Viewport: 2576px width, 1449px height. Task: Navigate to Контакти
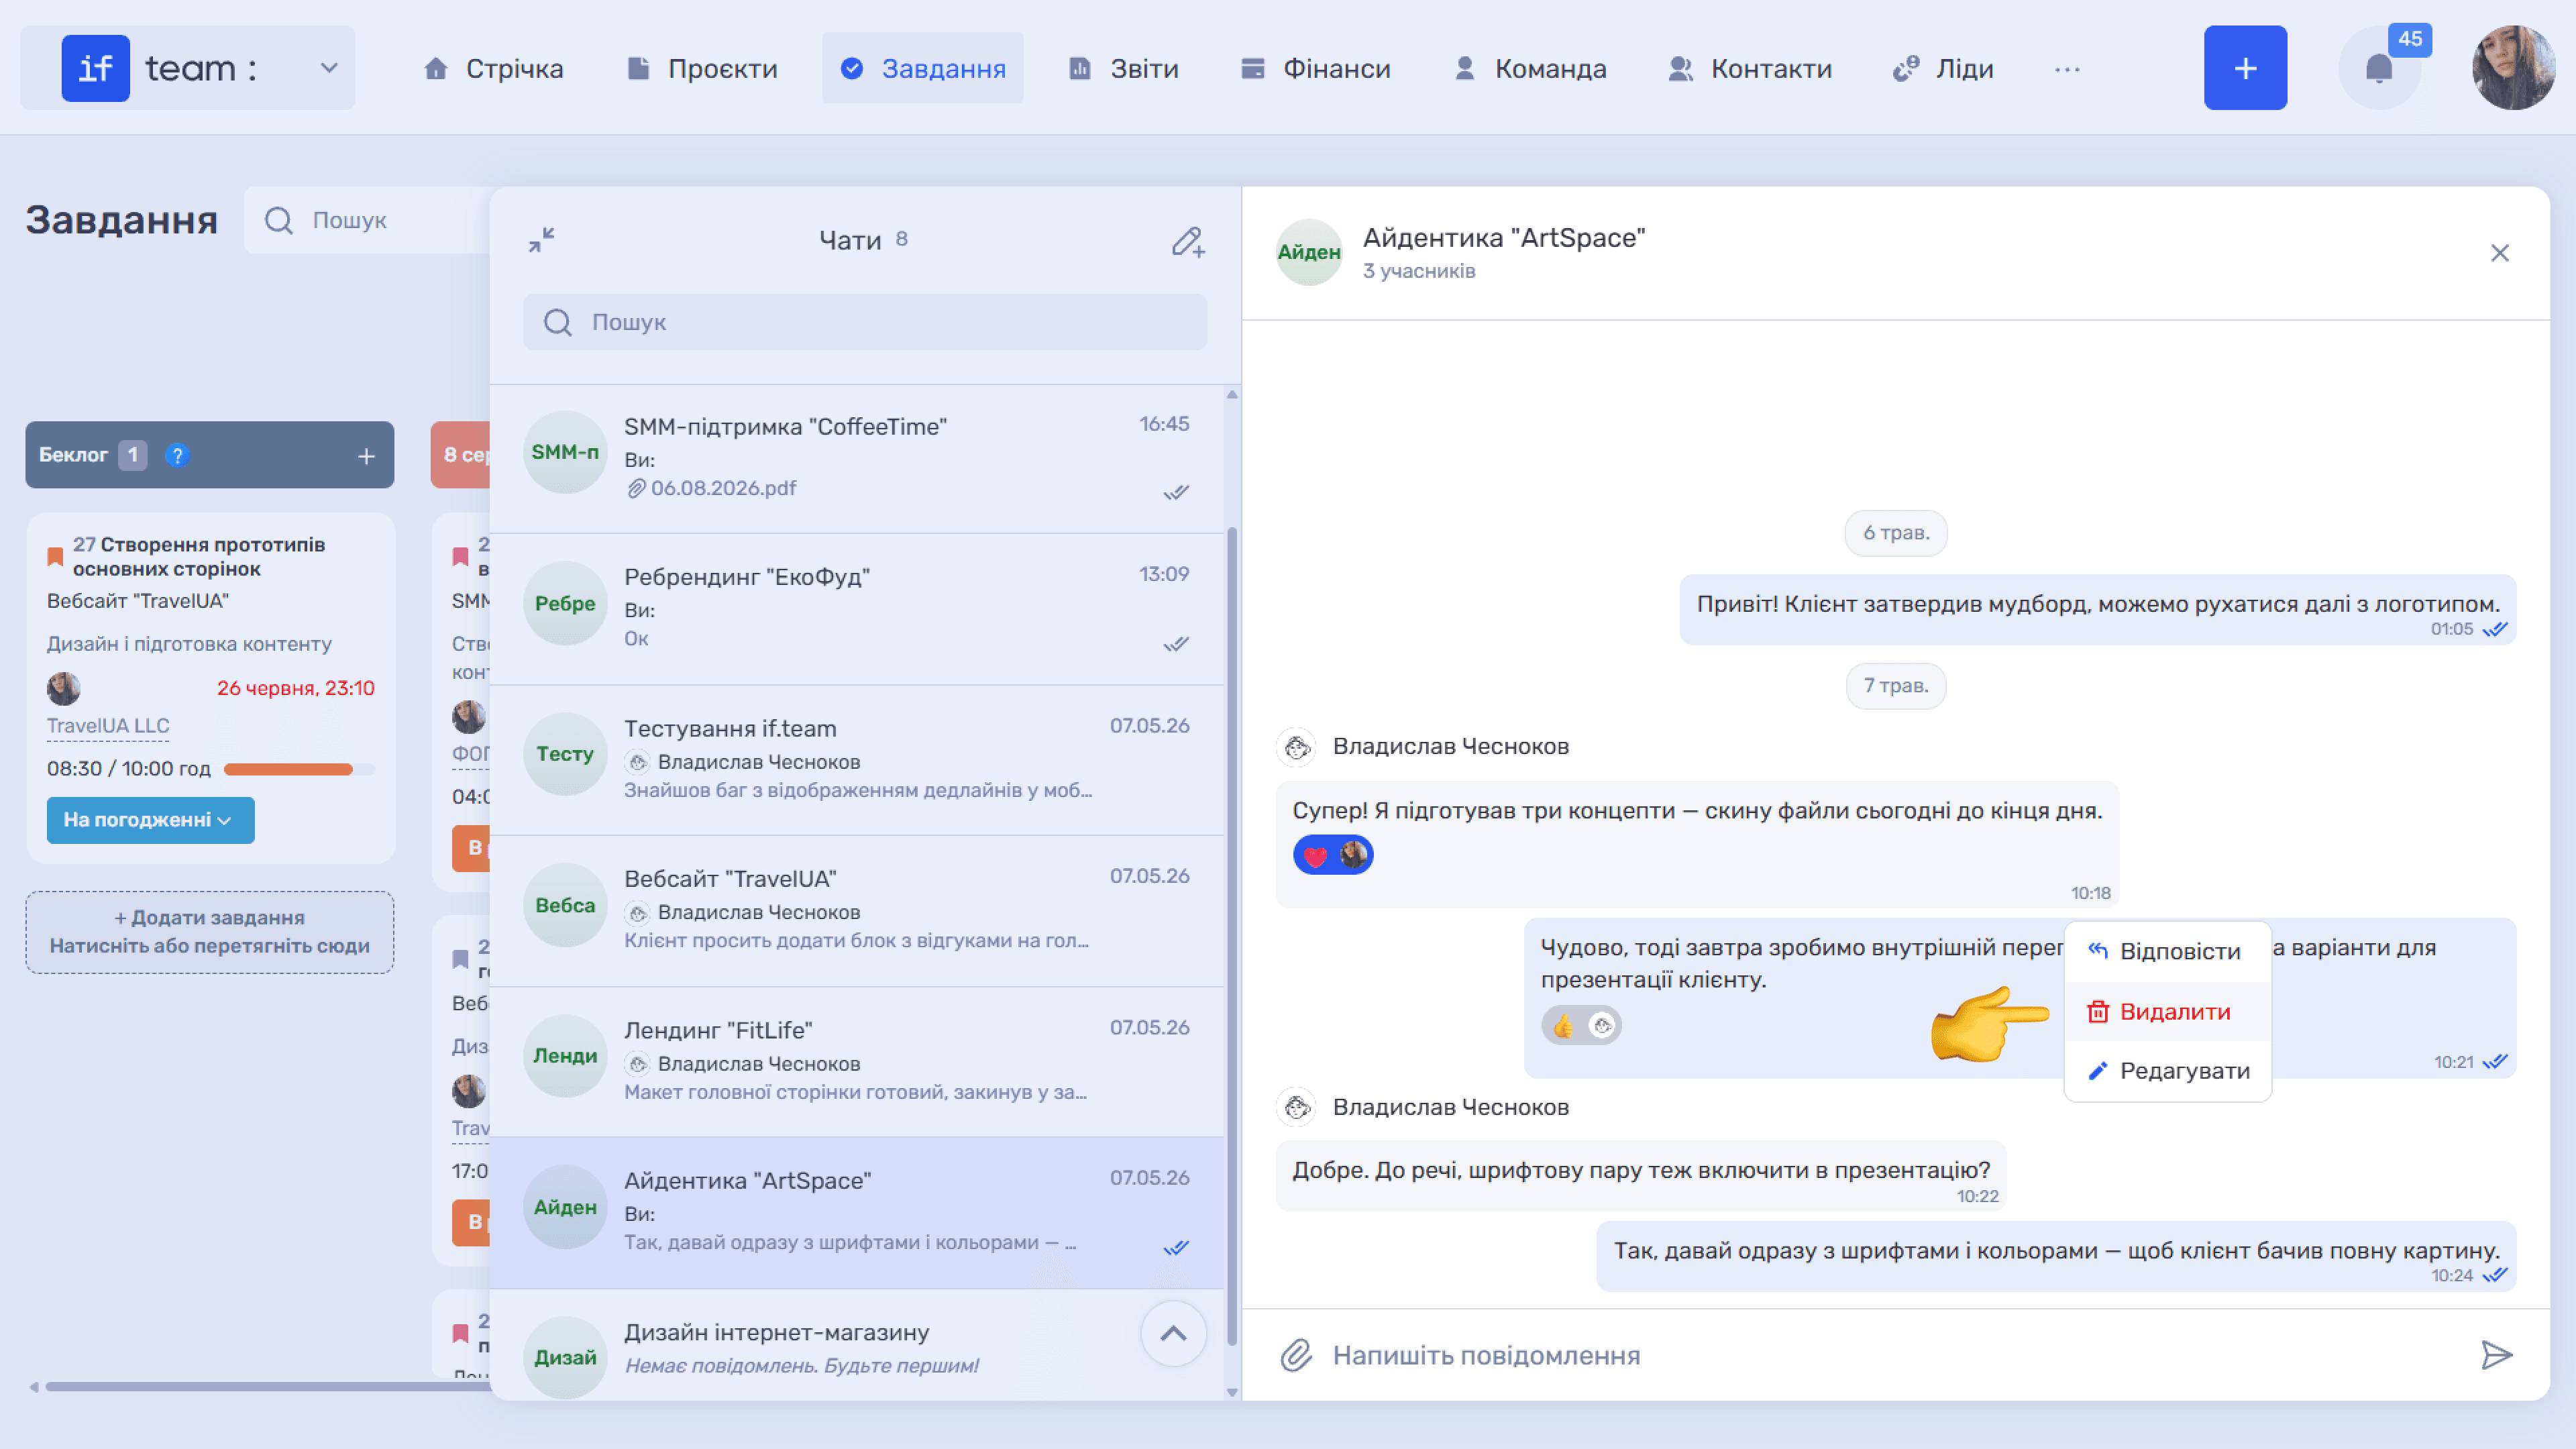(1750, 68)
